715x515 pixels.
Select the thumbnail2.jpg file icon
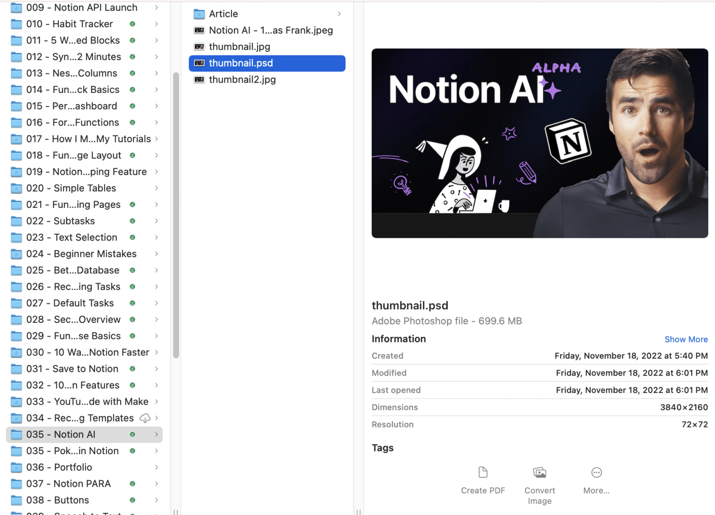[199, 79]
